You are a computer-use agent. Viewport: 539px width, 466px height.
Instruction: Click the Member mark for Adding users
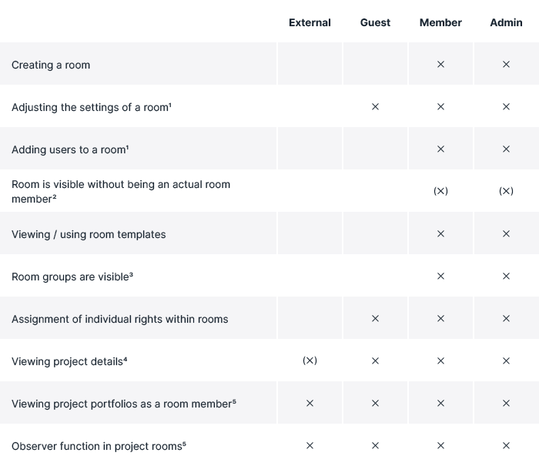pos(440,149)
